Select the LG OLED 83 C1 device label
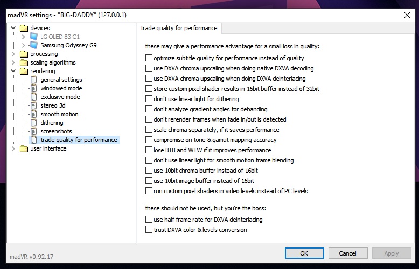The width and height of the screenshot is (419, 269). [60, 37]
